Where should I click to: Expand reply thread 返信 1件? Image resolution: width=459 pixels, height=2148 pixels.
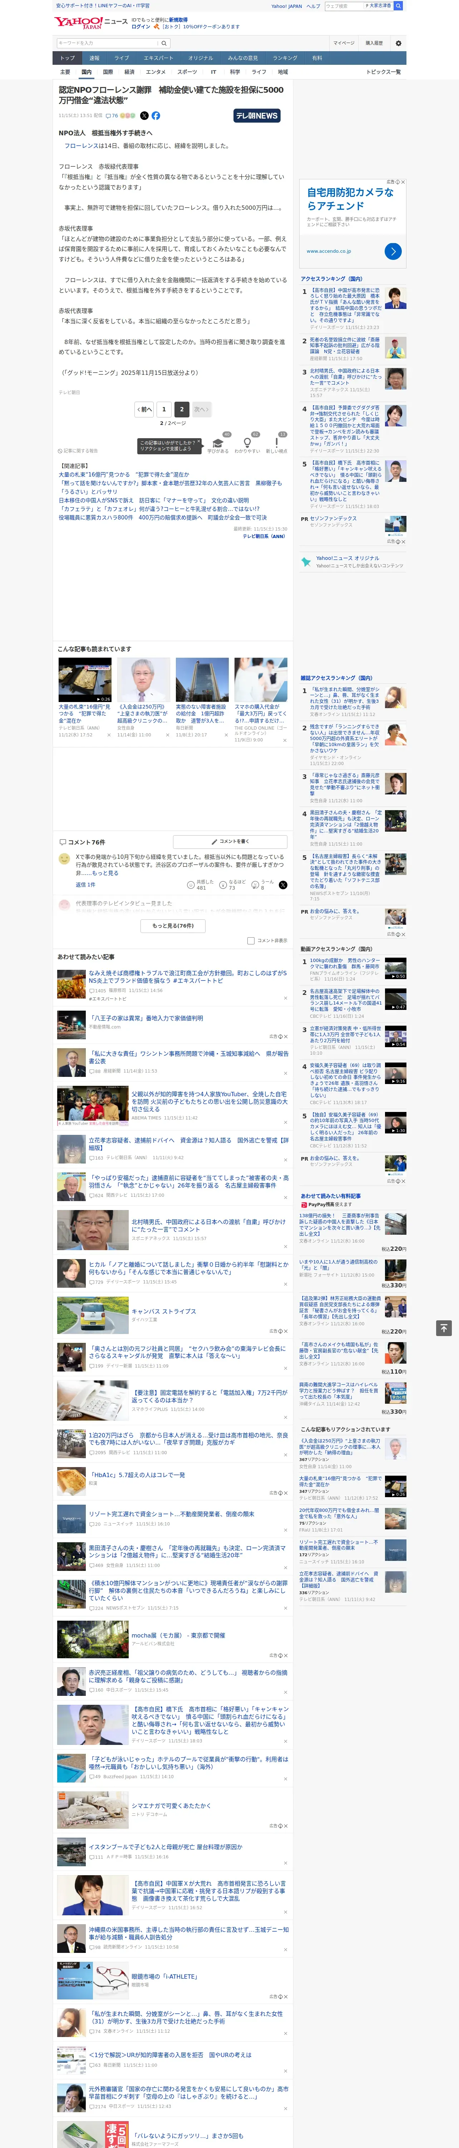tap(86, 885)
